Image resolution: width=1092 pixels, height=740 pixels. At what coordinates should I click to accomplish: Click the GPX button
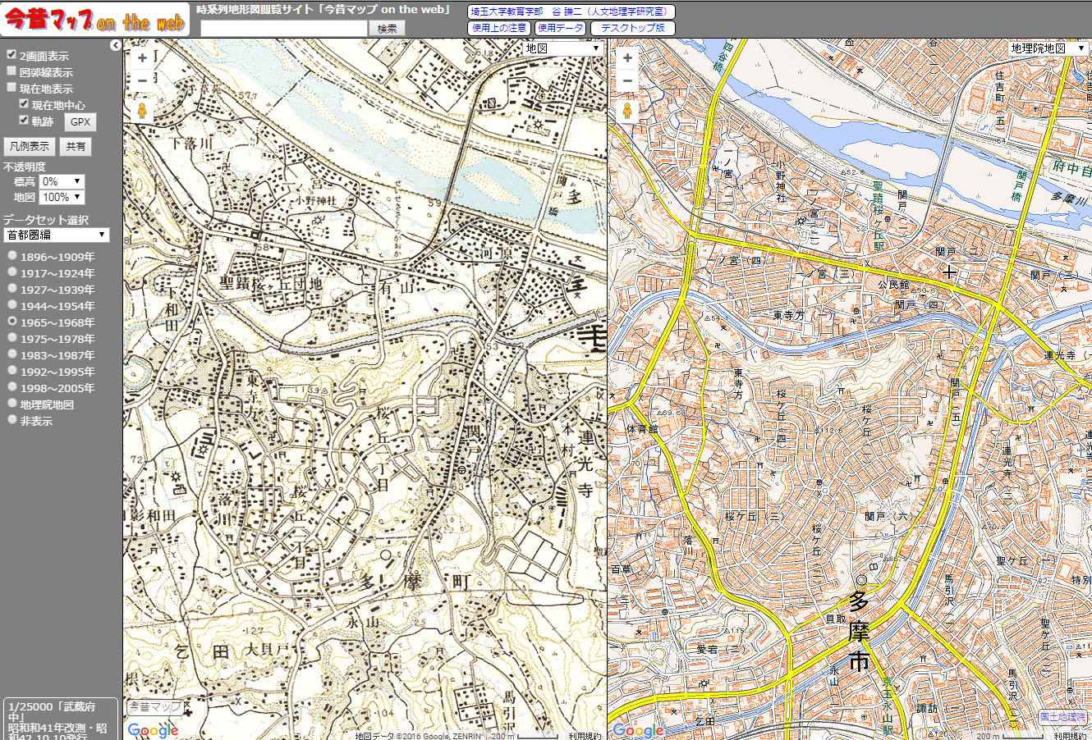coord(80,122)
